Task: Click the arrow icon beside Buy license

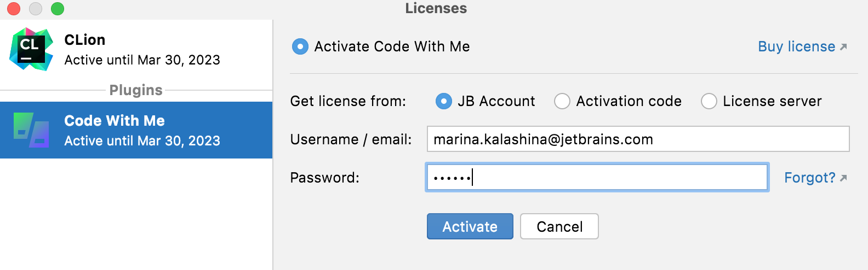Action: 843,47
